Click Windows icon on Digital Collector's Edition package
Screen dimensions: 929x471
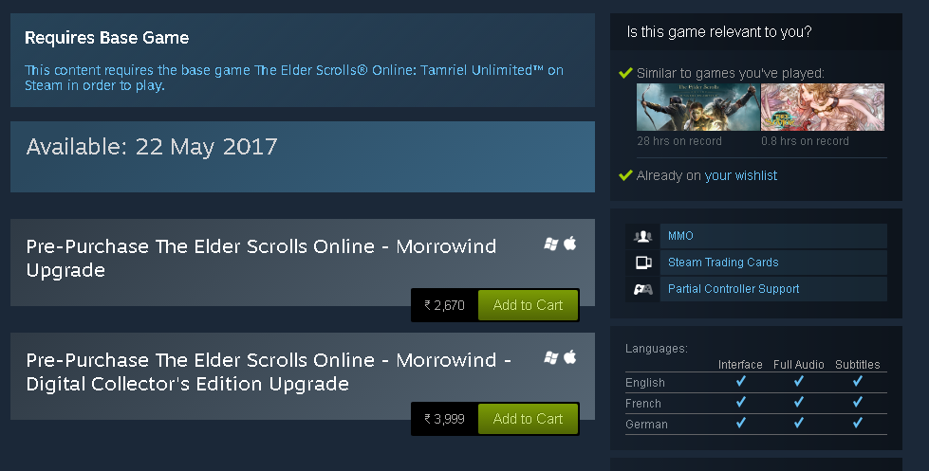[551, 357]
